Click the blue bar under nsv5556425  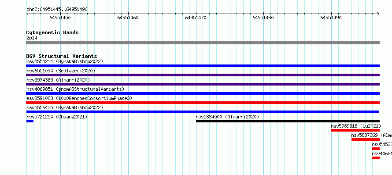203,112
